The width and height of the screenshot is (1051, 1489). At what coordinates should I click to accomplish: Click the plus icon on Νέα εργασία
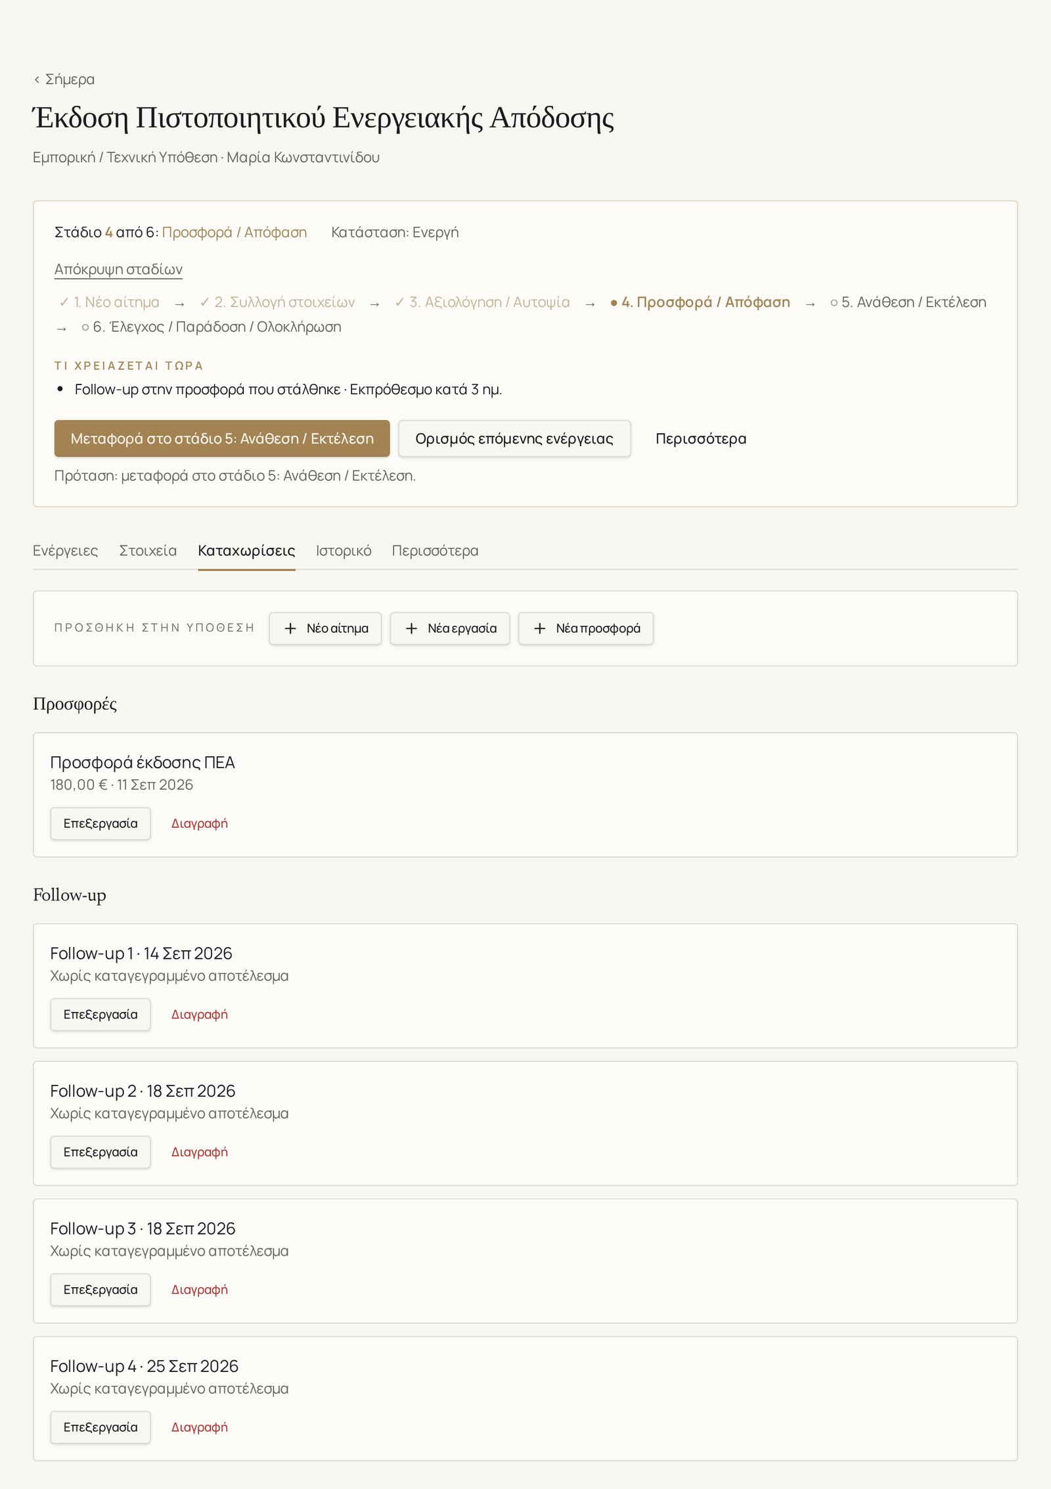[x=411, y=628]
